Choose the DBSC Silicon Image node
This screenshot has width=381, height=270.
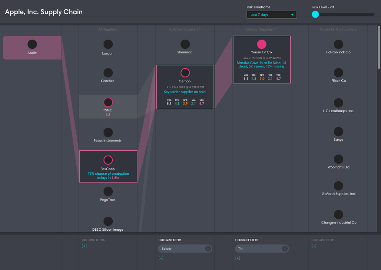108,221
